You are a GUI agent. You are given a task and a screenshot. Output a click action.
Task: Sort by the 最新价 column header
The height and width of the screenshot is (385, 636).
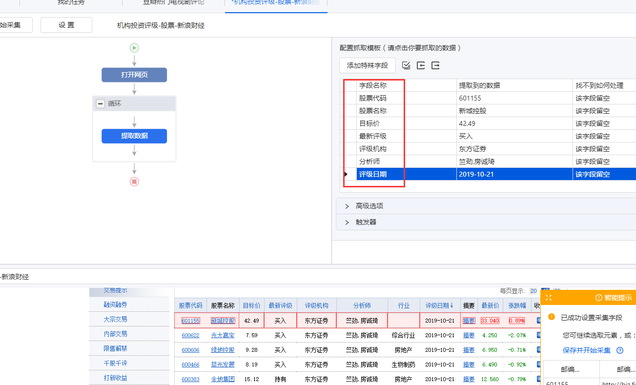point(490,305)
